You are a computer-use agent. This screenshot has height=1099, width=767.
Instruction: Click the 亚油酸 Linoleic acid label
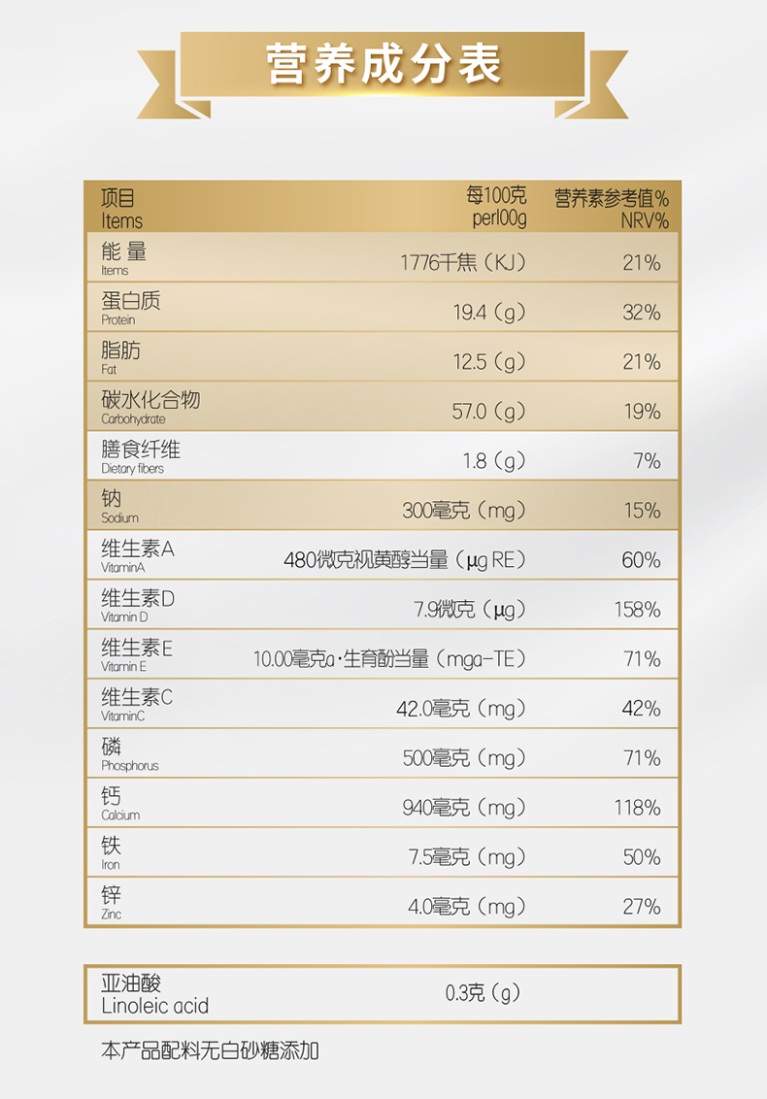coord(154,993)
